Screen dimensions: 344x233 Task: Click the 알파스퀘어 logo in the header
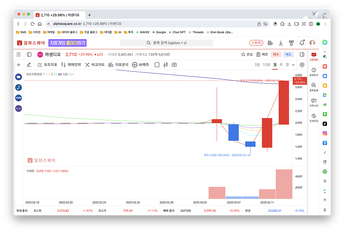[x=31, y=43]
